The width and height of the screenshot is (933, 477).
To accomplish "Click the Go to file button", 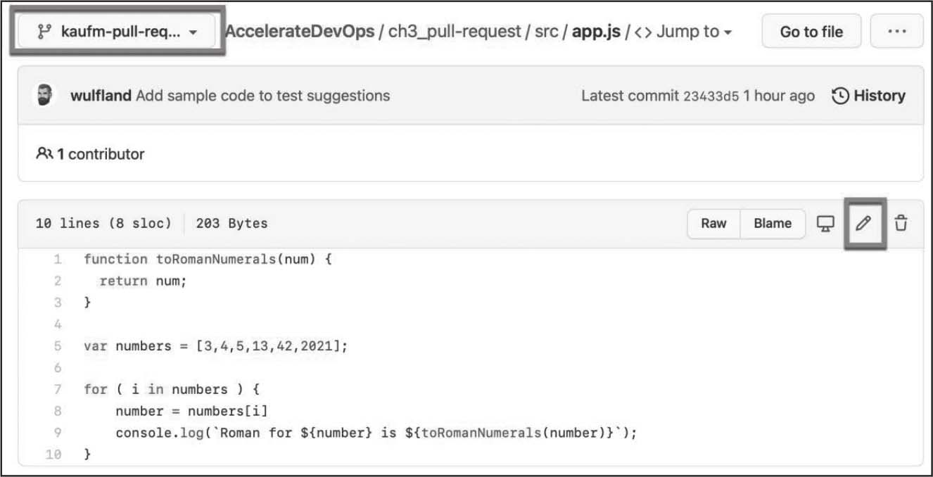I will click(x=811, y=32).
